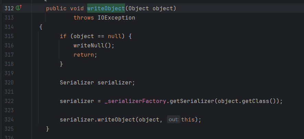This screenshot has height=139, width=304.
Task: Click the "out:" parameter inlay hint
Action: (173, 119)
